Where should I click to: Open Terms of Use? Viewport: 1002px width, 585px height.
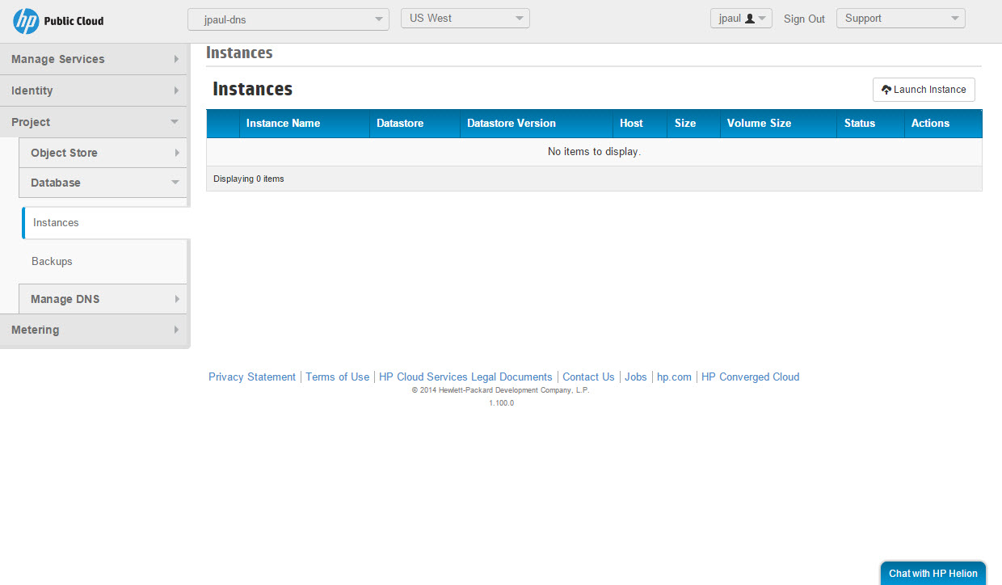pos(337,377)
